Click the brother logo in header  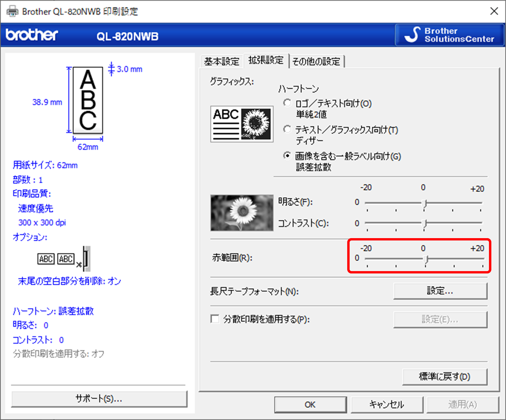pyautogui.click(x=32, y=35)
